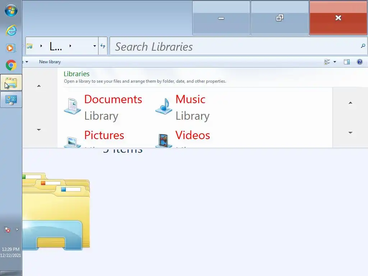
Task: Open the view options dropdown arrow
Action: [x=335, y=62]
